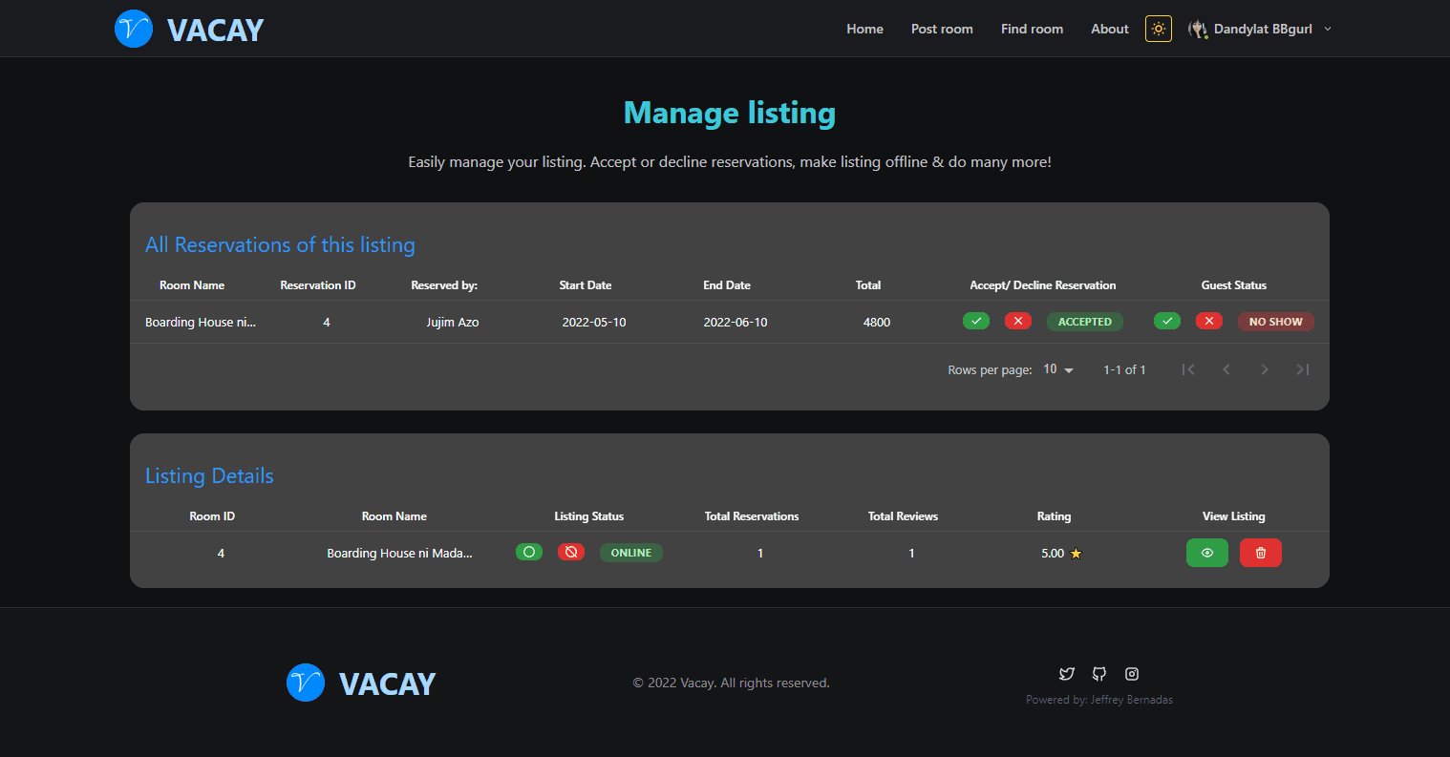
Task: Delete listing with red trash button
Action: tap(1260, 553)
